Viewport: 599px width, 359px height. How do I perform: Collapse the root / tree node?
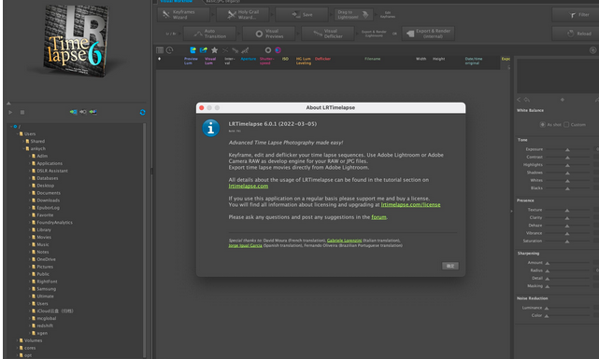click(x=11, y=126)
